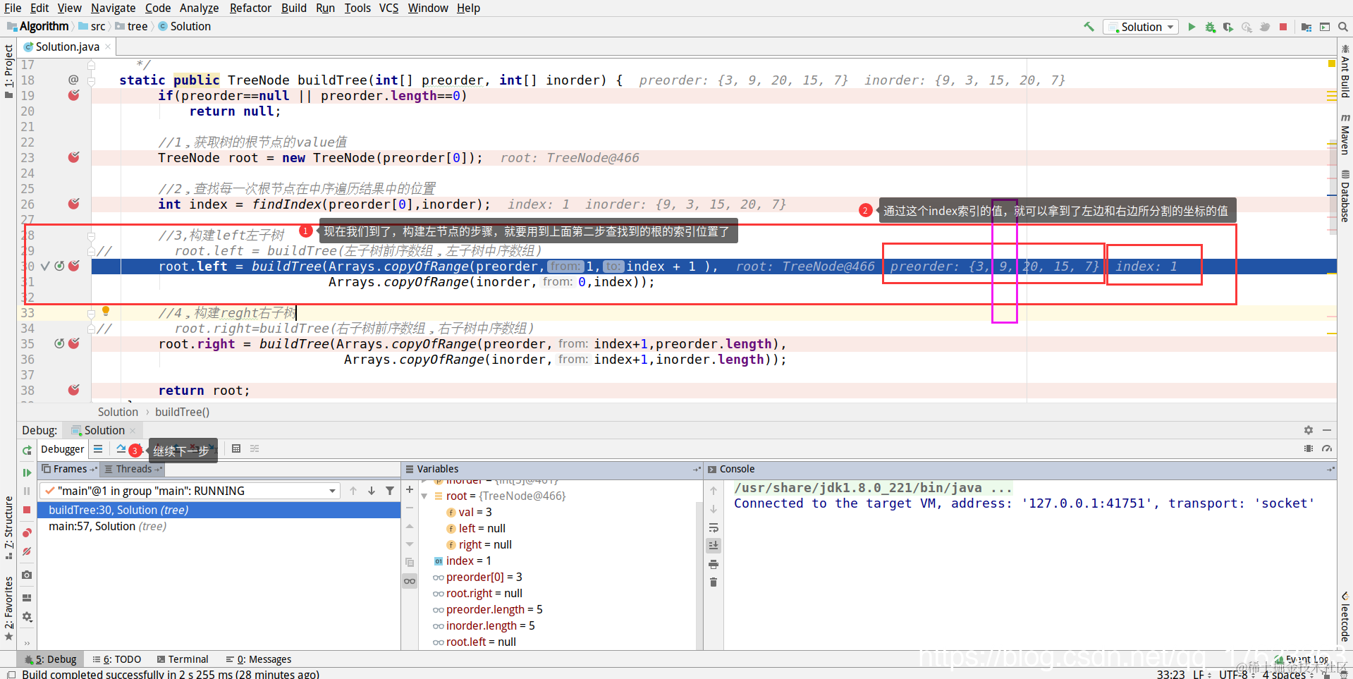
Task: Open the Structure side panel
Action: click(x=8, y=527)
